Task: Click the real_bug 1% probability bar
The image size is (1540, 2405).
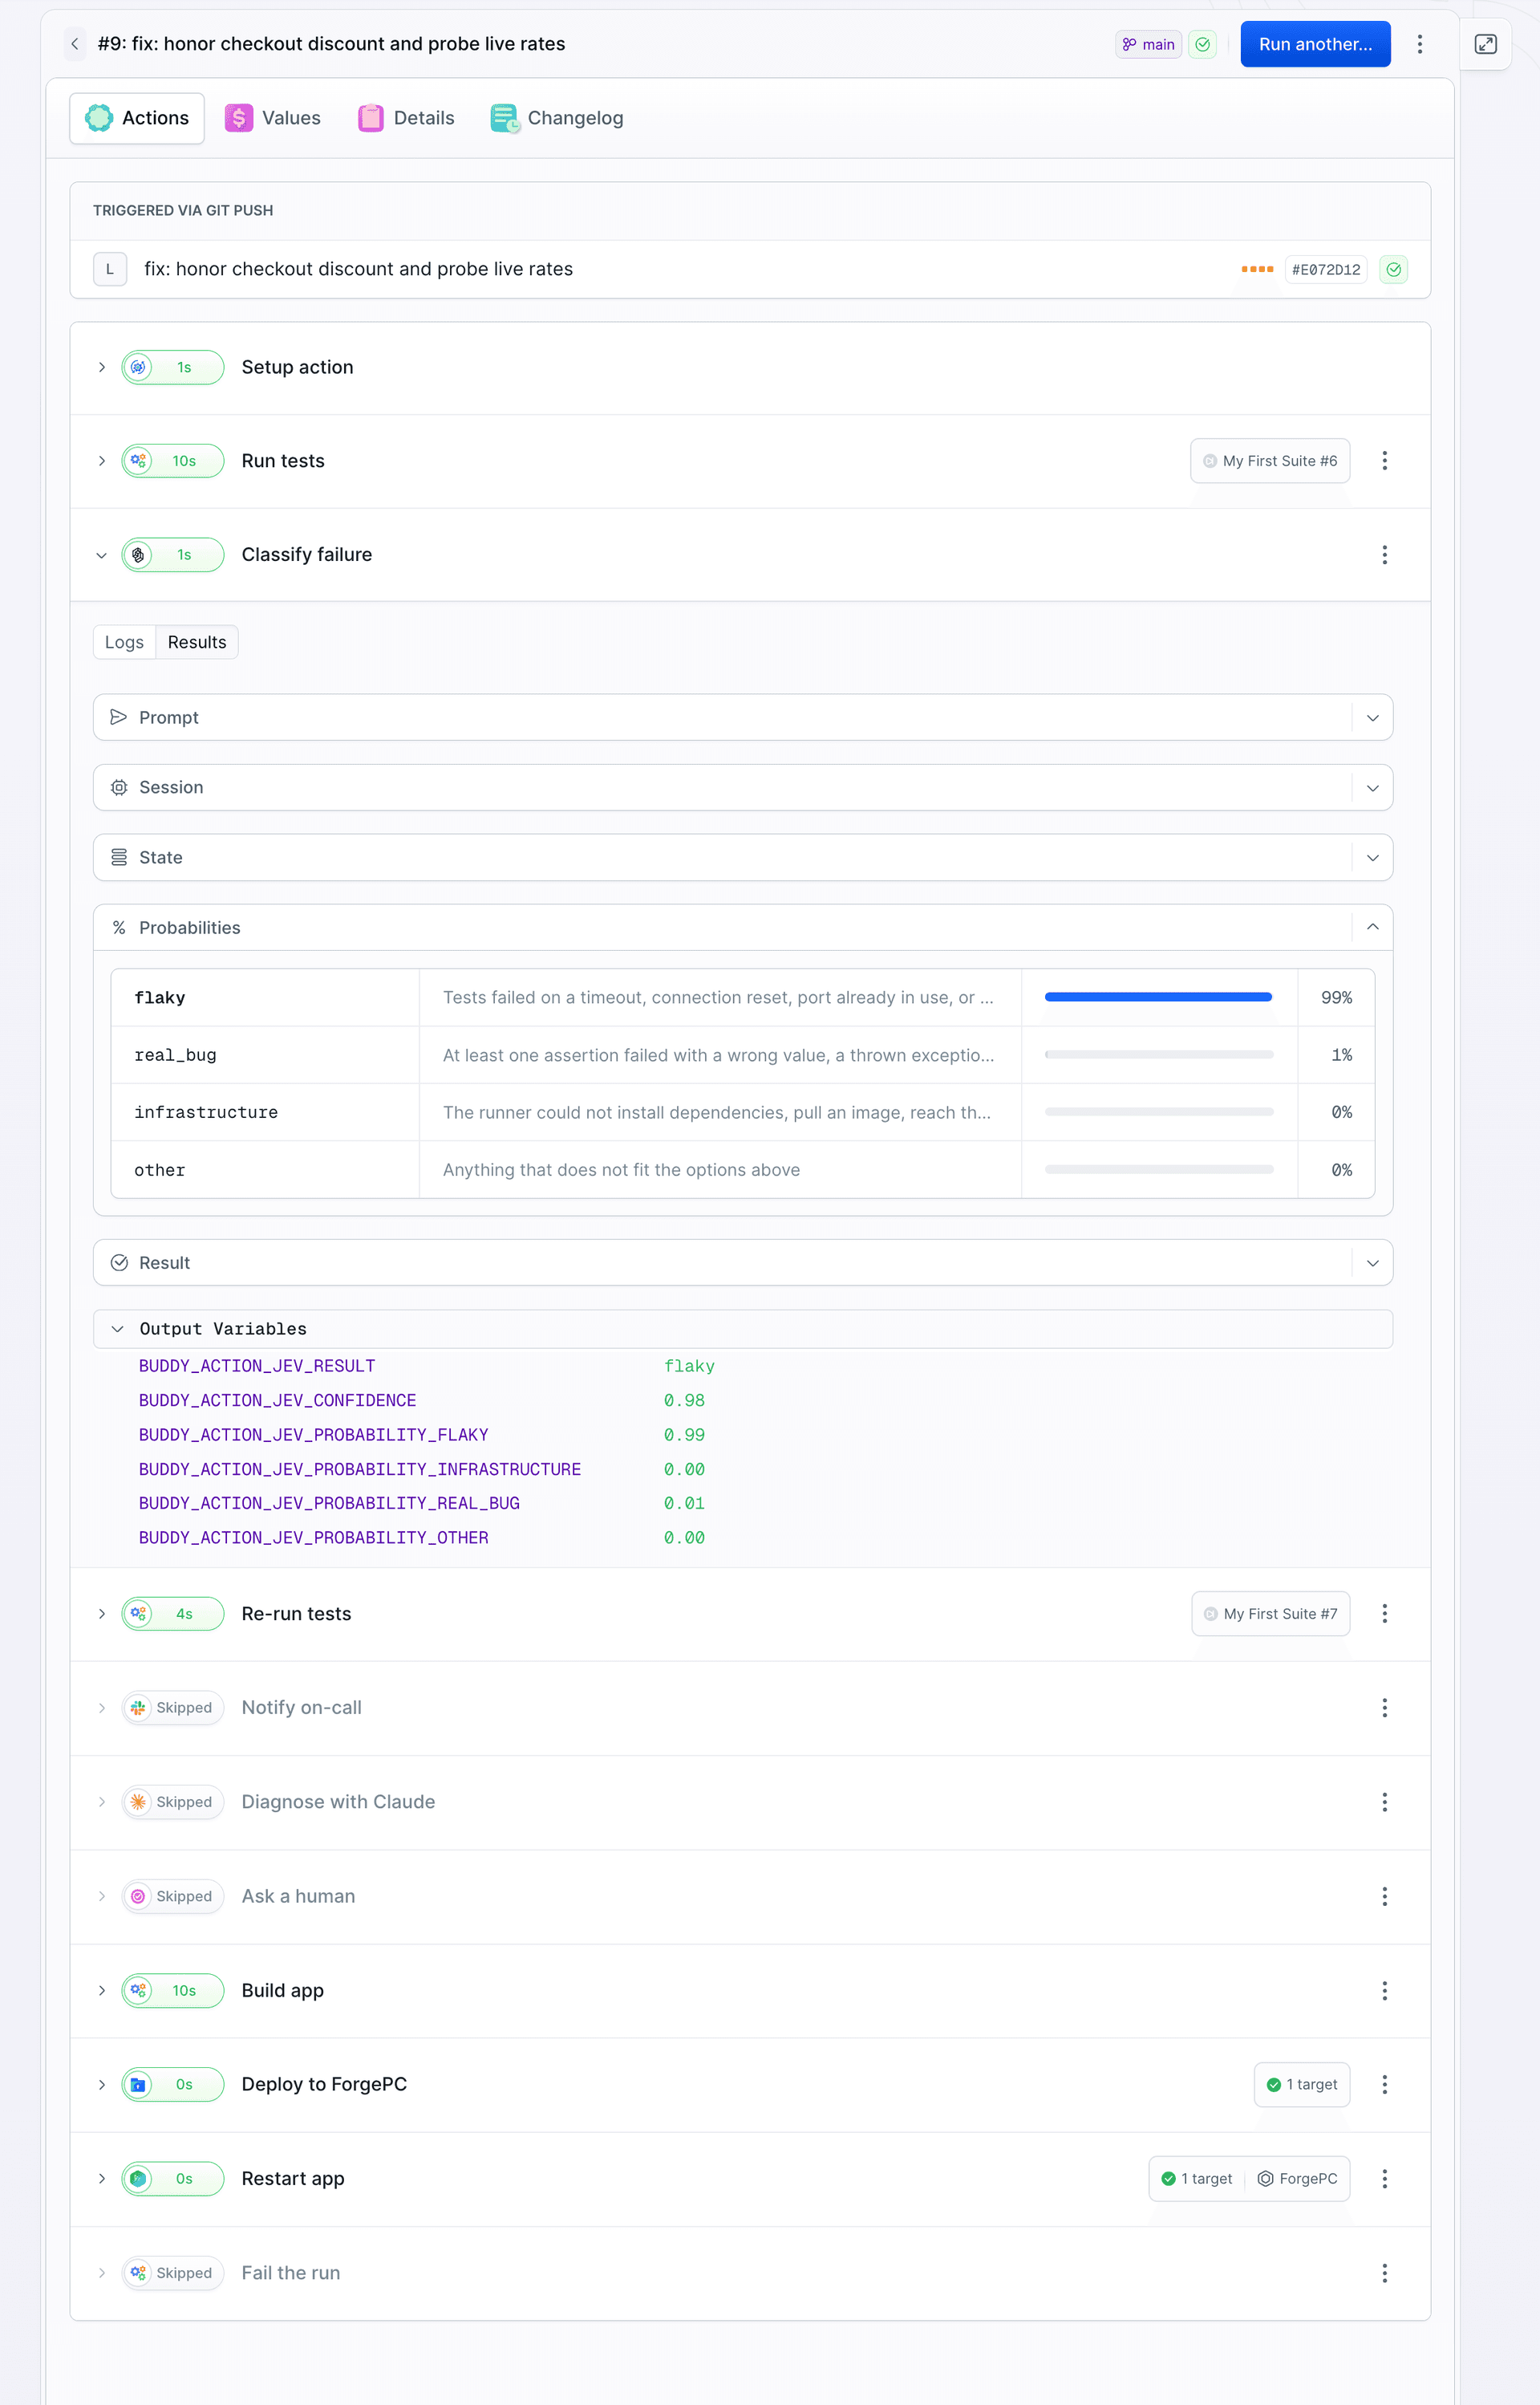Action: coord(1158,1054)
